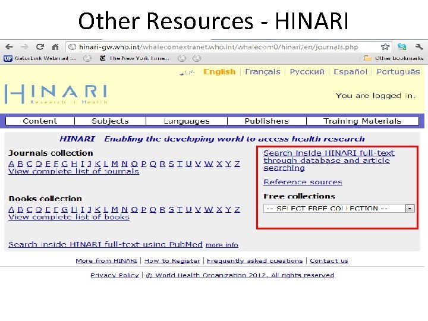
Task: Click World Health Organization copyright link
Action: click(240, 275)
